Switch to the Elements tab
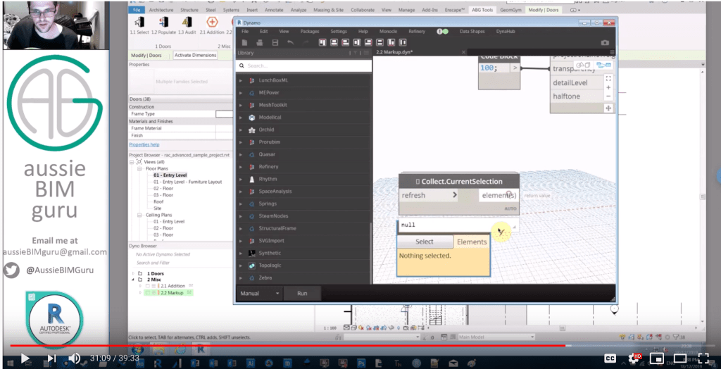This screenshot has height=369, width=721. 471,242
